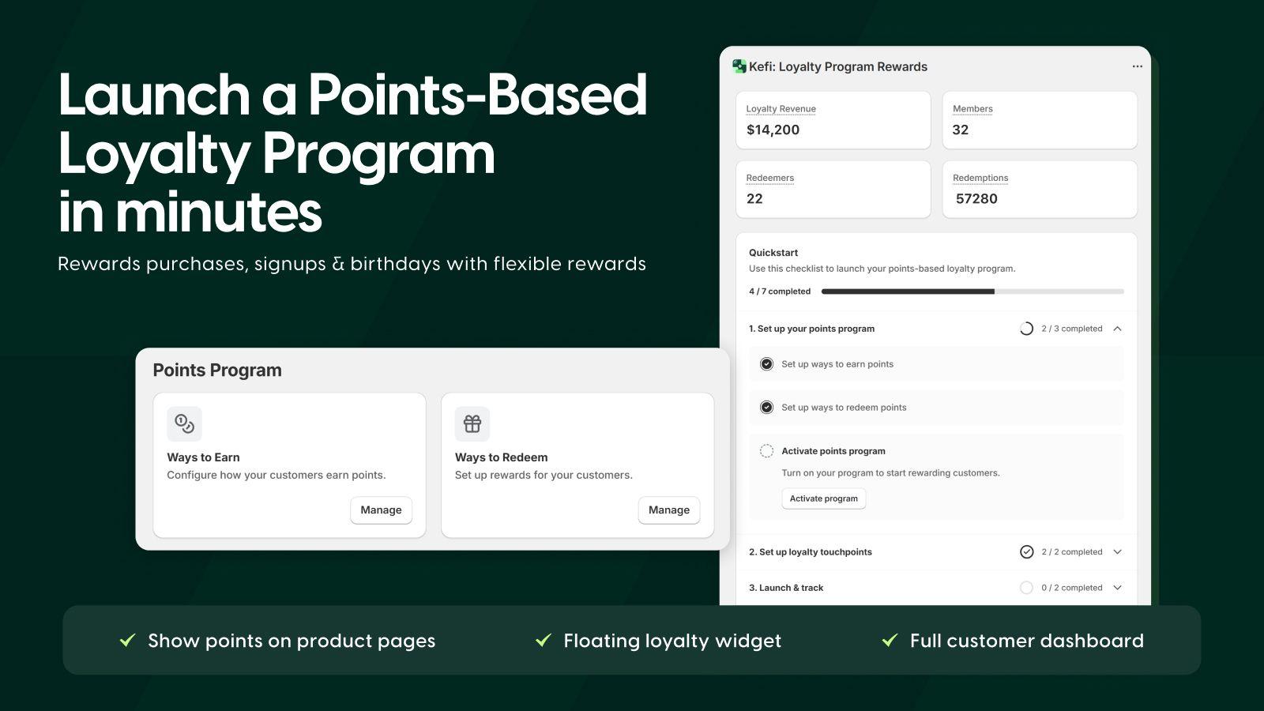This screenshot has width=1264, height=711.
Task: Expand the Launch & track section
Action: coord(1117,587)
